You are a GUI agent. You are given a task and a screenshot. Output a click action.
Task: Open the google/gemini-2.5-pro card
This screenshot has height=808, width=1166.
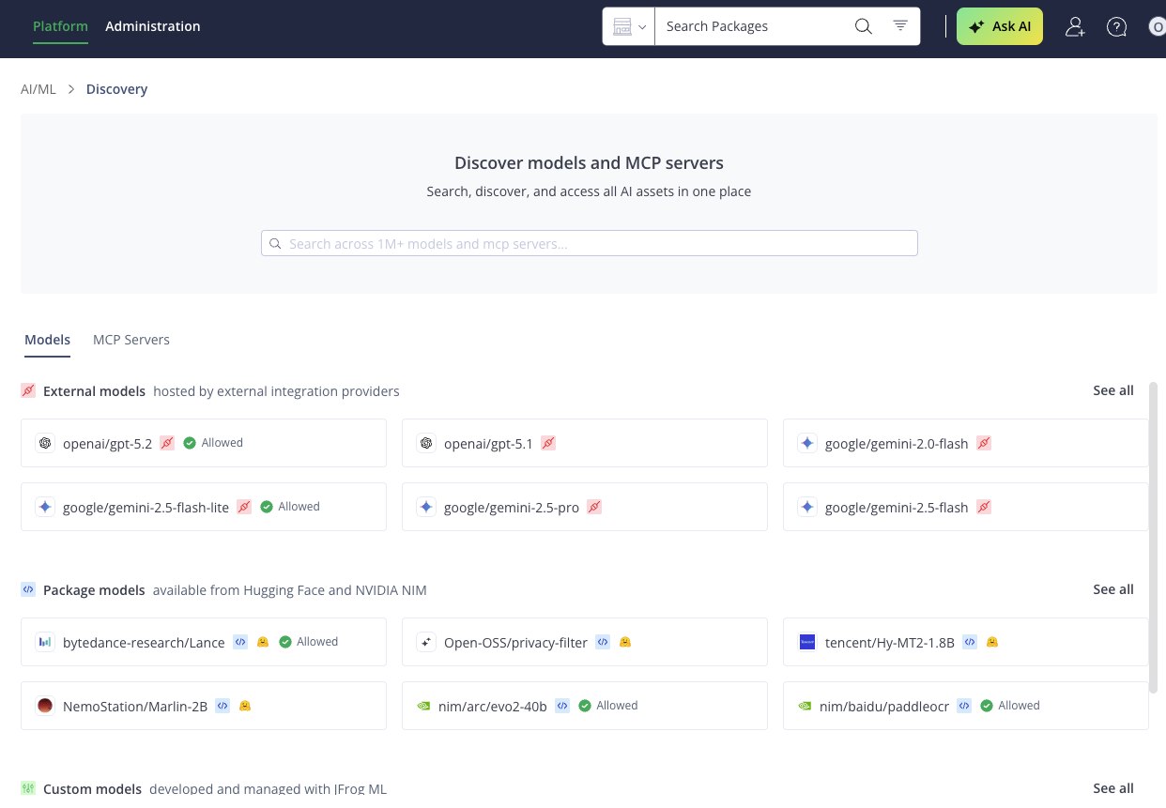[x=585, y=507]
